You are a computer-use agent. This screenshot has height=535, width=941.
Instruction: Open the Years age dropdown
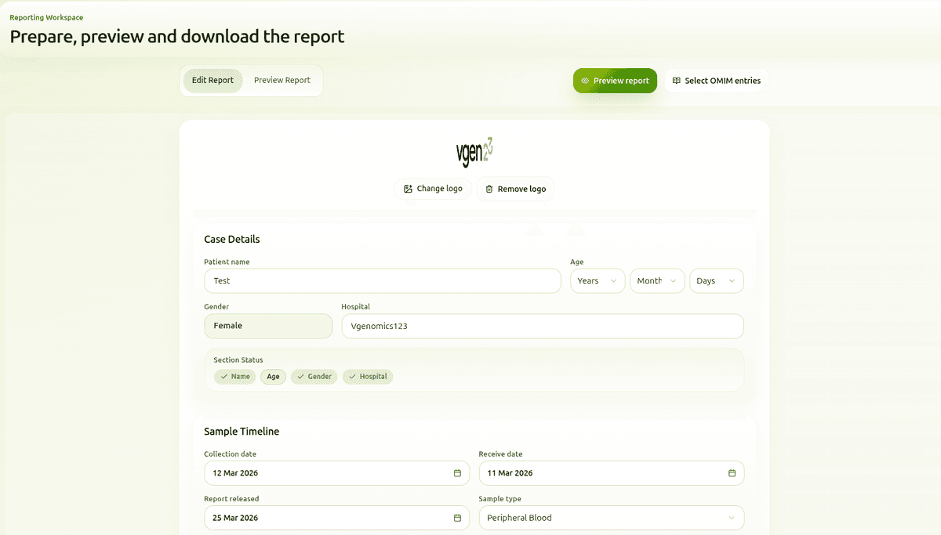[x=598, y=280]
